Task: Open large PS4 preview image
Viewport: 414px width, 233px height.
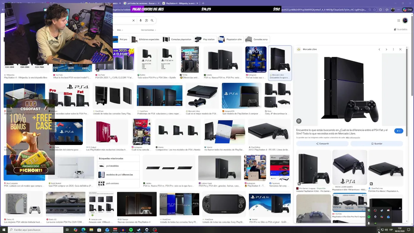Action: coord(350,89)
